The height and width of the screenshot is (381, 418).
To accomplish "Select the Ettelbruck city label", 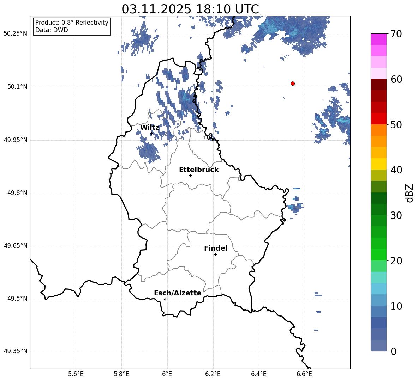I will (x=199, y=170).
